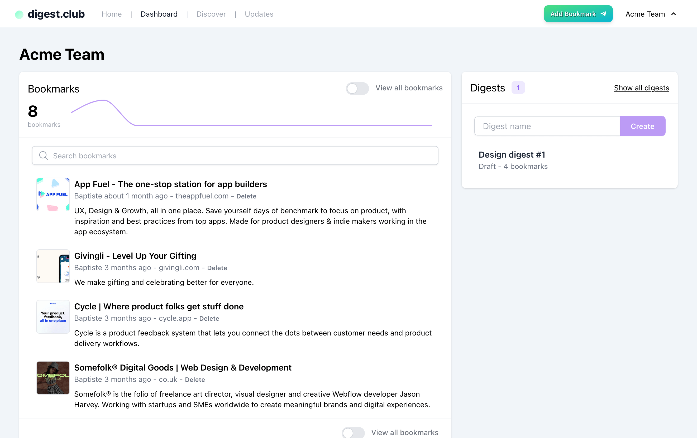Open the Discover nav item
Viewport: 697px width, 438px height.
tap(211, 14)
